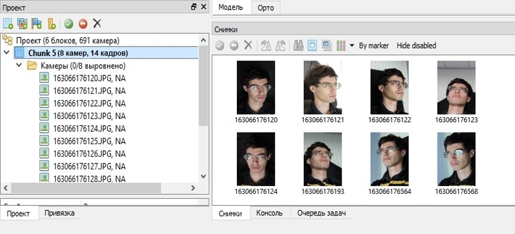
Task: Click the project tree horizontal scrollbar thumb
Action: pos(86,188)
